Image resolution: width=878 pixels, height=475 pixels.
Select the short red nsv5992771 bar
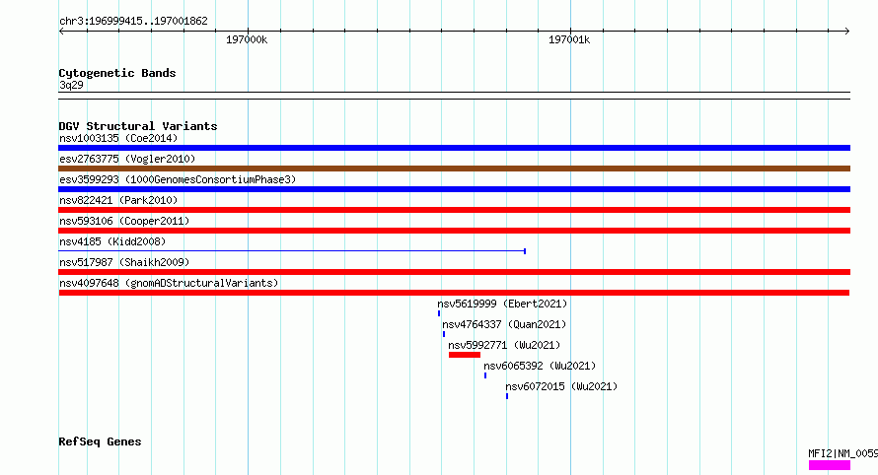tap(465, 355)
